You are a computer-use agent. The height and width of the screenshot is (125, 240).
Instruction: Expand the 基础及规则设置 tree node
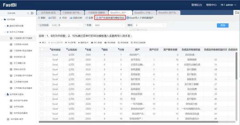[x=5, y=26]
